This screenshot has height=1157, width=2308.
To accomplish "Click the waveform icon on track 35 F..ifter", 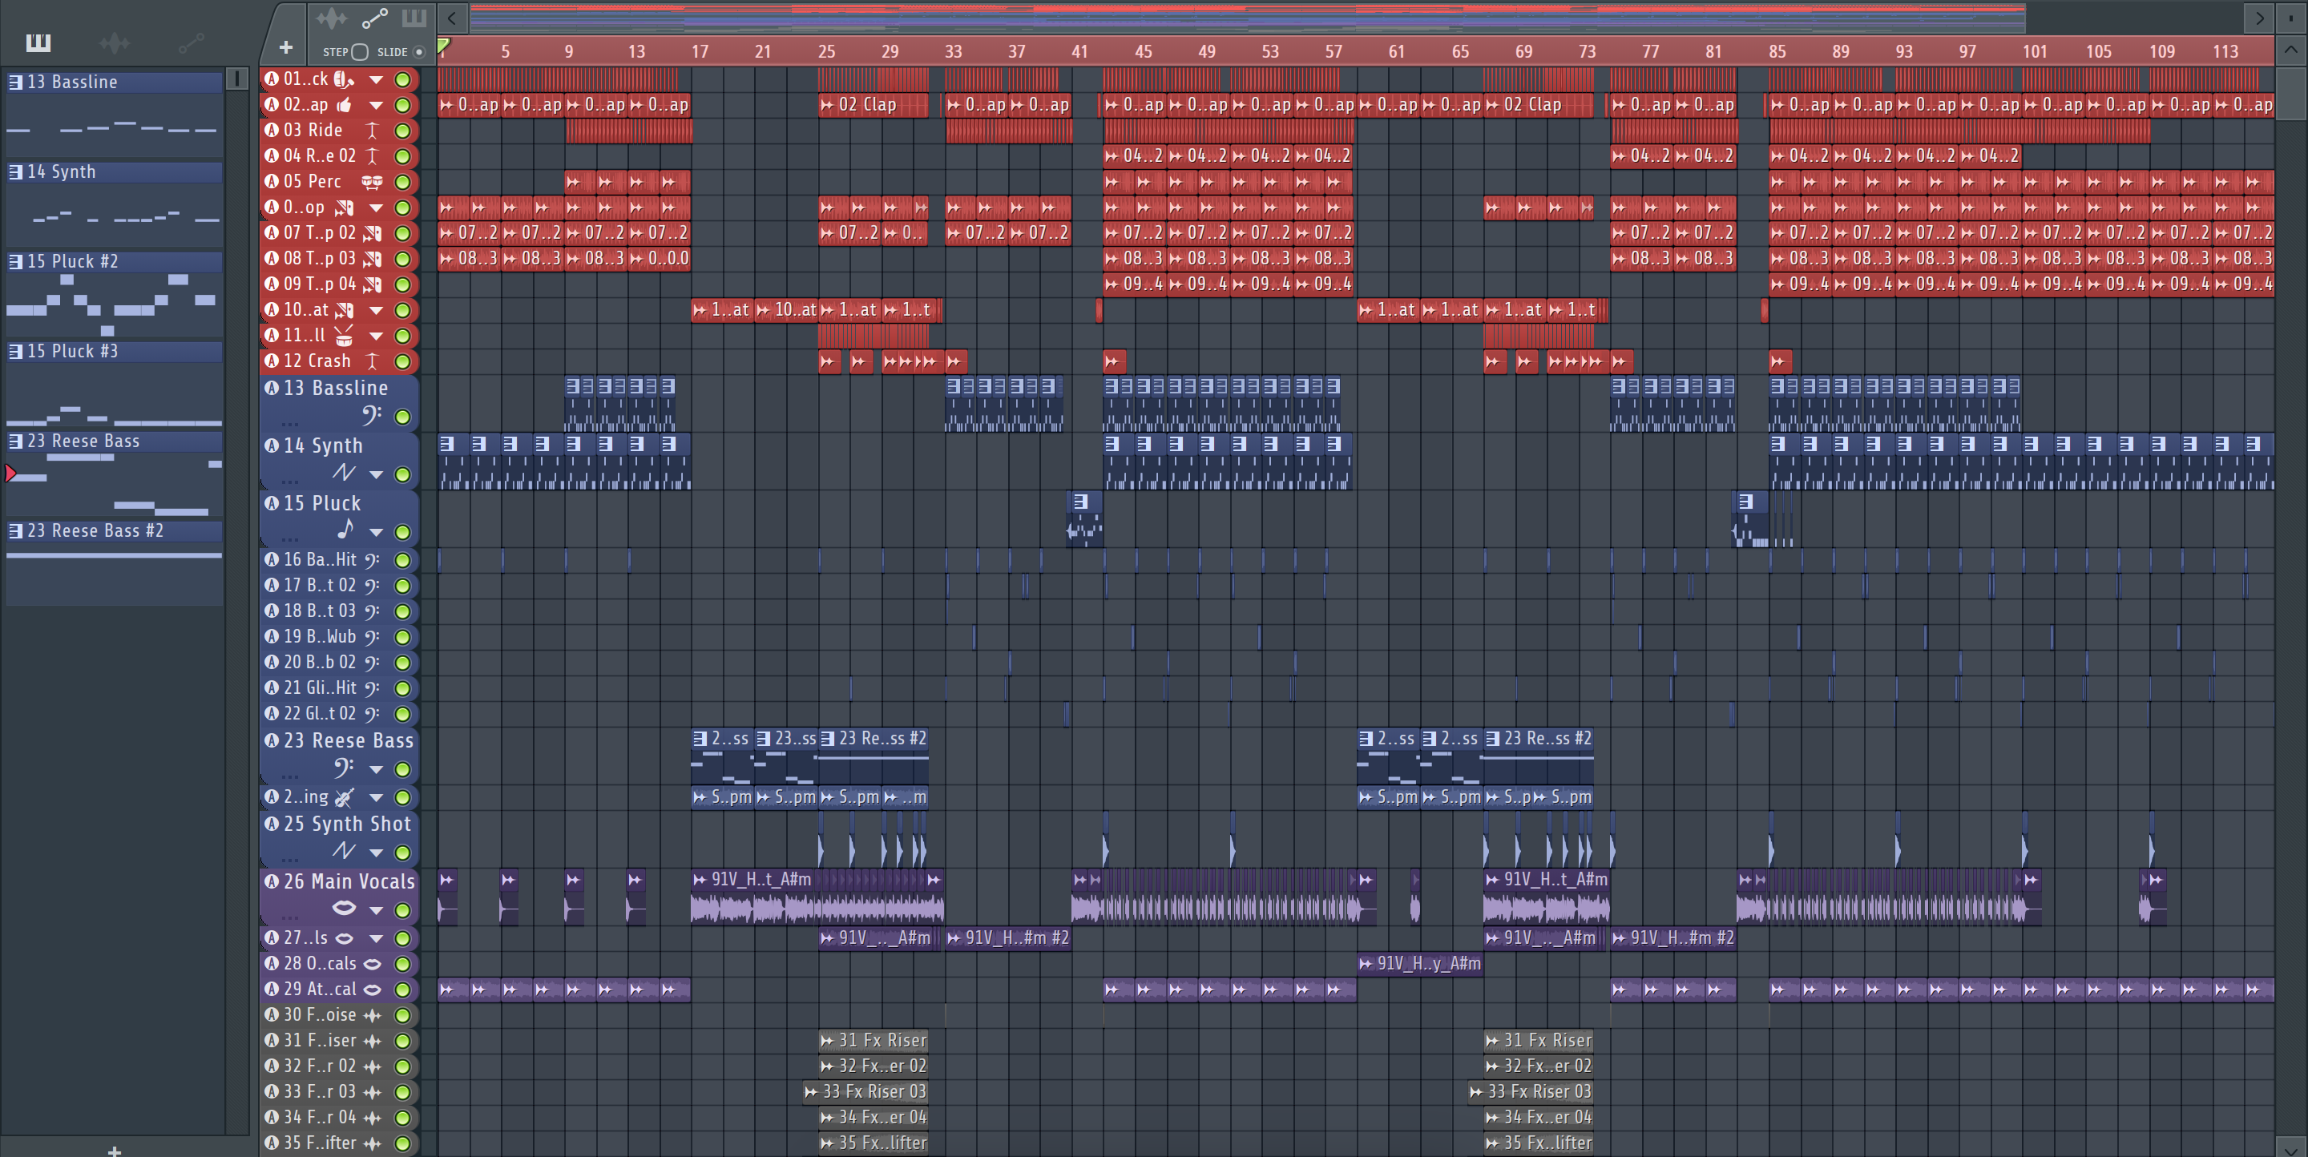I will [x=372, y=1143].
